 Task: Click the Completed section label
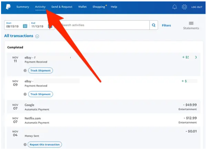click(x=15, y=47)
